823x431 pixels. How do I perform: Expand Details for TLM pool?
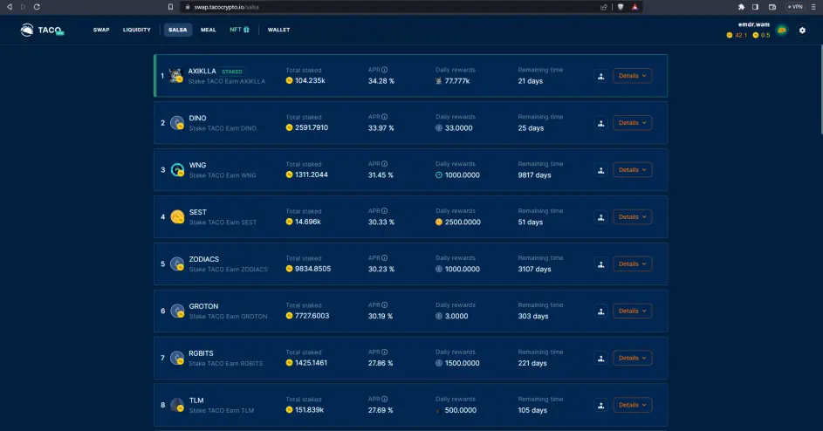pyautogui.click(x=632, y=405)
